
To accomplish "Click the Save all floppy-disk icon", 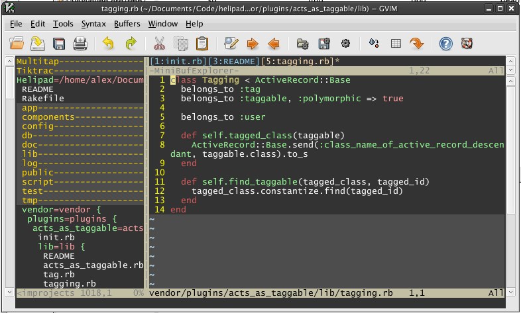I will click(59, 44).
